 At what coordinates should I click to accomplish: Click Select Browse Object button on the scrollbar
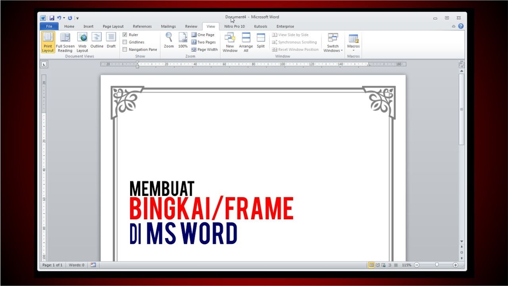point(462,252)
